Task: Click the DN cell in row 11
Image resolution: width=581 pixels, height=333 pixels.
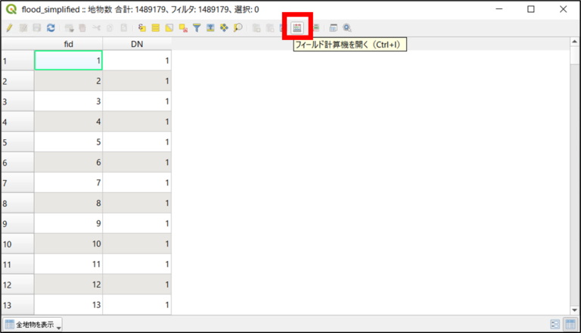Action: pos(137,264)
